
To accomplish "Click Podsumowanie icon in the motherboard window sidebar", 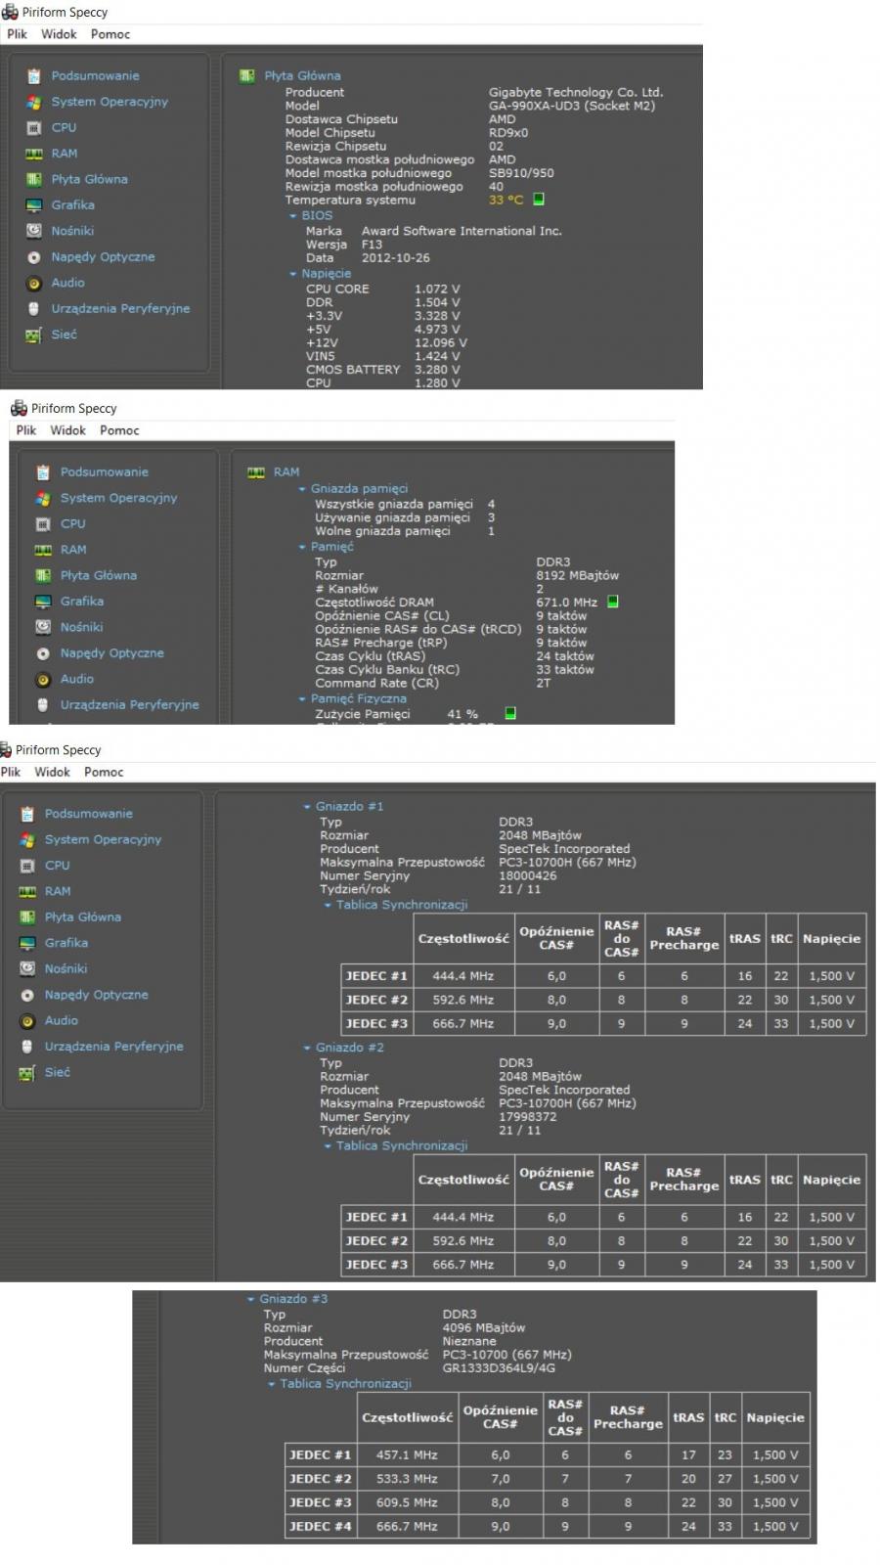I will [x=34, y=76].
